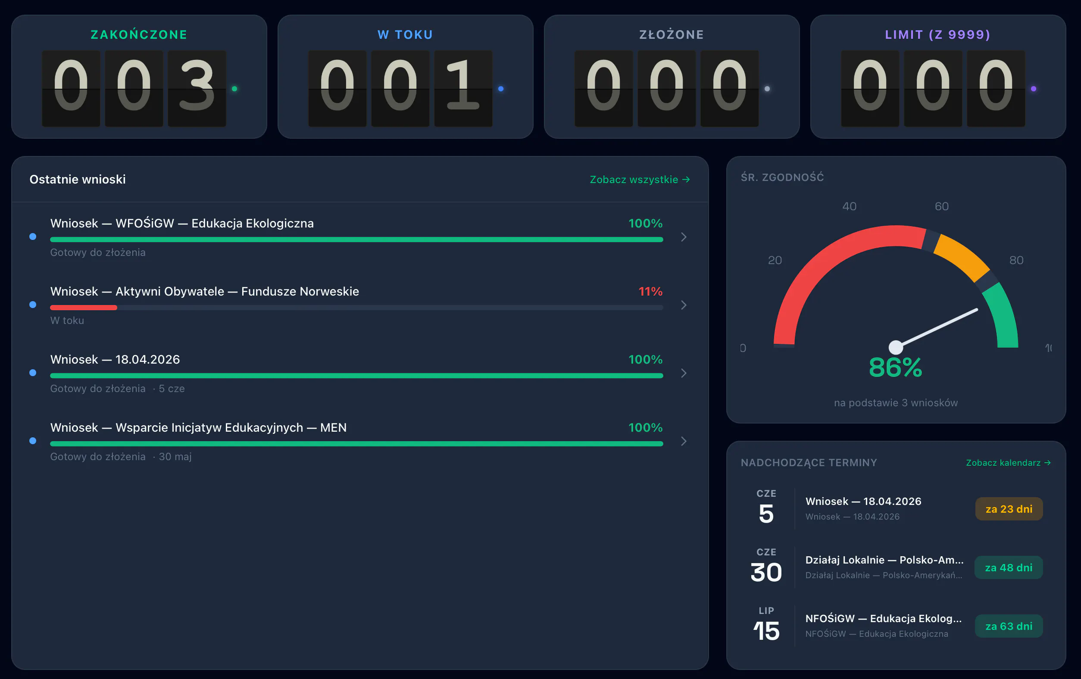This screenshot has height=679, width=1081.
Task: Open the 'Zobacz kalendarz' link
Action: click(x=1008, y=463)
